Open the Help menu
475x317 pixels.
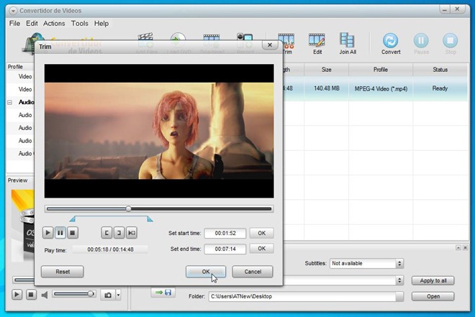pos(101,23)
